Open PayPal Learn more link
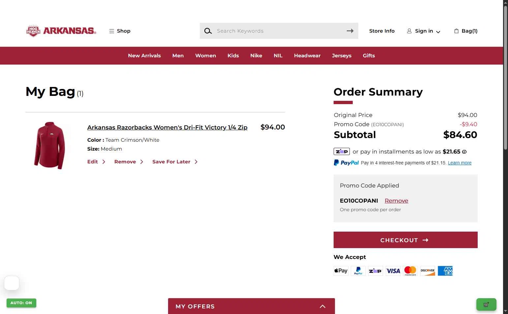Screen dimensions: 508x314 [460, 163]
